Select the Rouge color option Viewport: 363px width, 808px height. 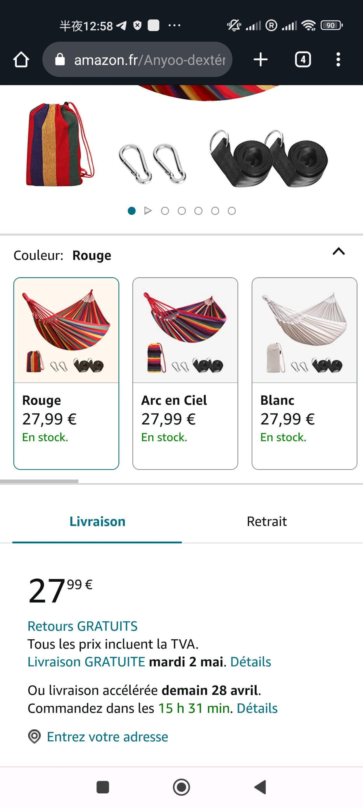66,373
